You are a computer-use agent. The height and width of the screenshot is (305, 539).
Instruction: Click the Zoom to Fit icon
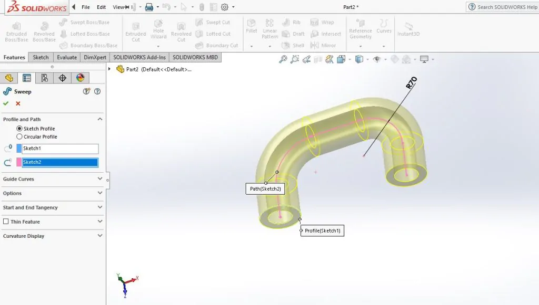pos(283,59)
